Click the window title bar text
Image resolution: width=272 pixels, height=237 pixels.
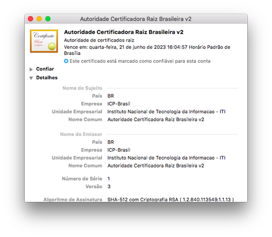point(136,19)
